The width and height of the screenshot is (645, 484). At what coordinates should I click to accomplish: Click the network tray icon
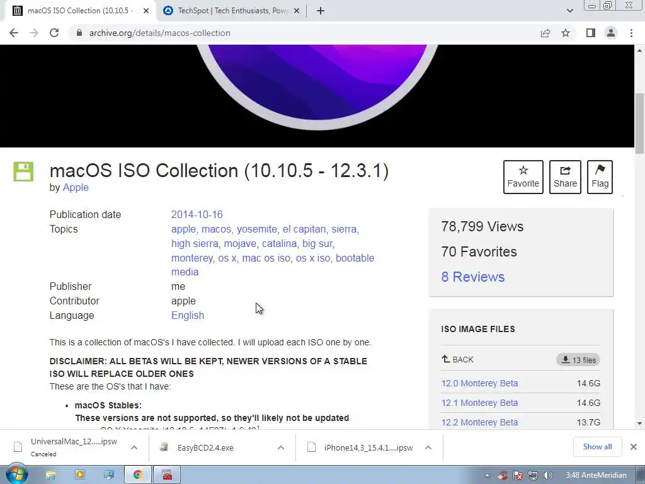[x=533, y=475]
